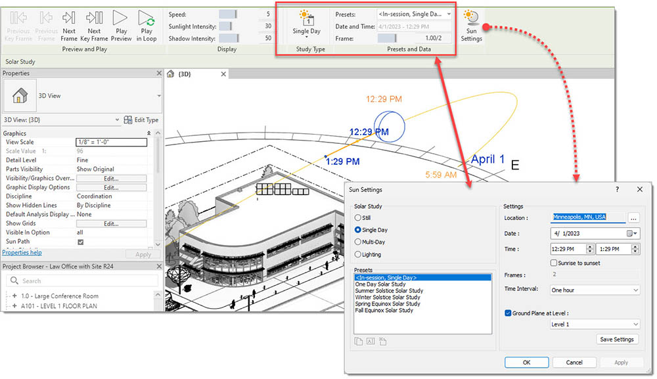The width and height of the screenshot is (657, 379).
Task: Select the Multi-Day solar study option
Action: [x=358, y=242]
